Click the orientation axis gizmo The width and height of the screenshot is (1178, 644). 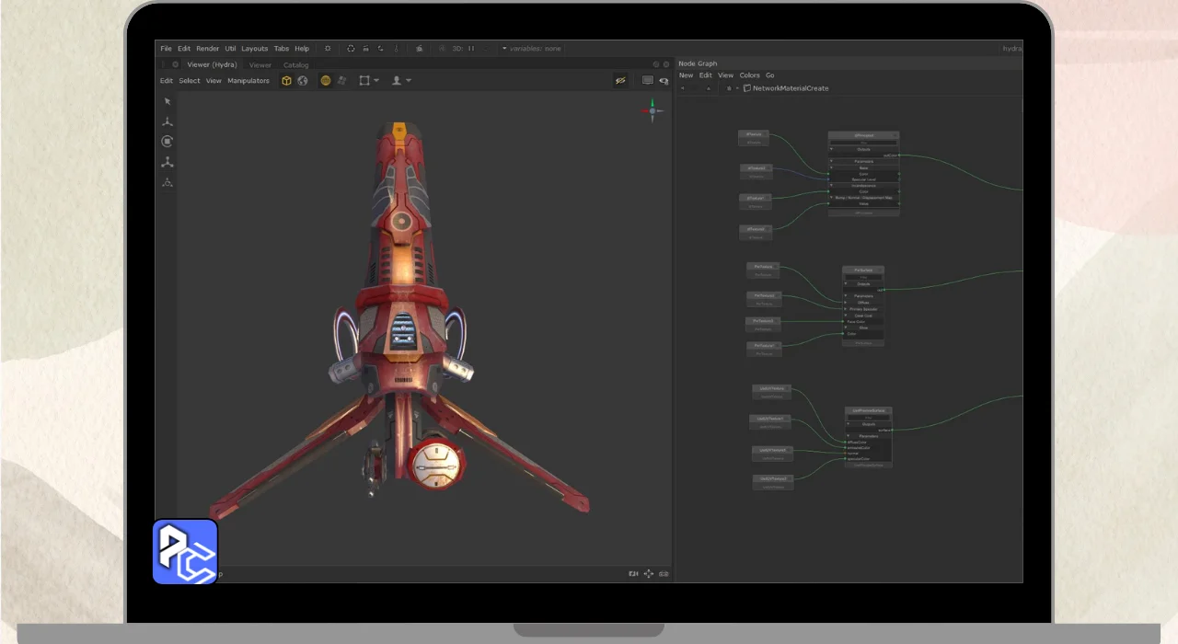pyautogui.click(x=653, y=111)
